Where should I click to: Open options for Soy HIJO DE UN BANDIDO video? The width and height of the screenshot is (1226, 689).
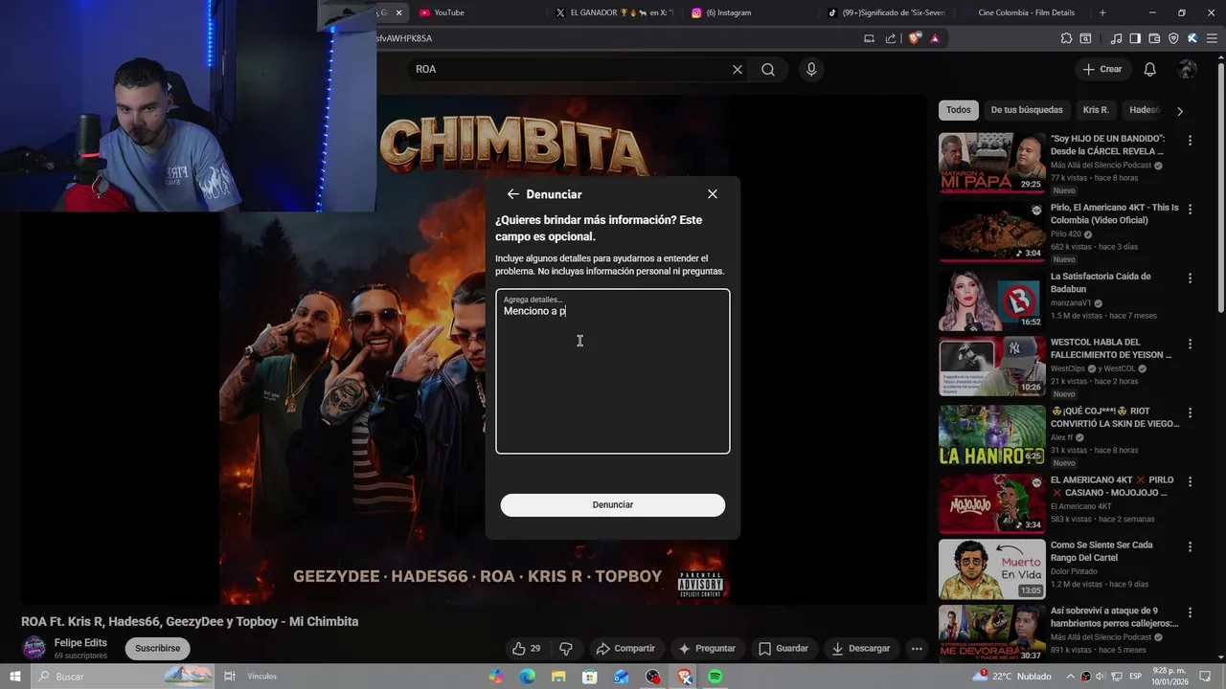click(x=1191, y=141)
